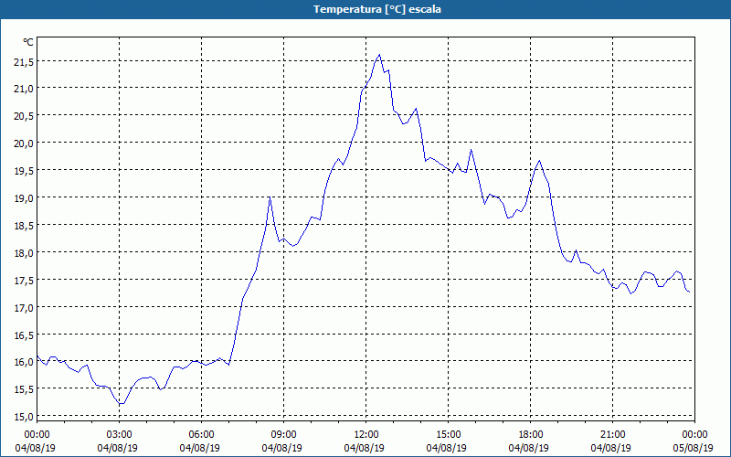The height and width of the screenshot is (457, 731).
Task: Click the 06:00 time axis label
Action: (x=201, y=435)
